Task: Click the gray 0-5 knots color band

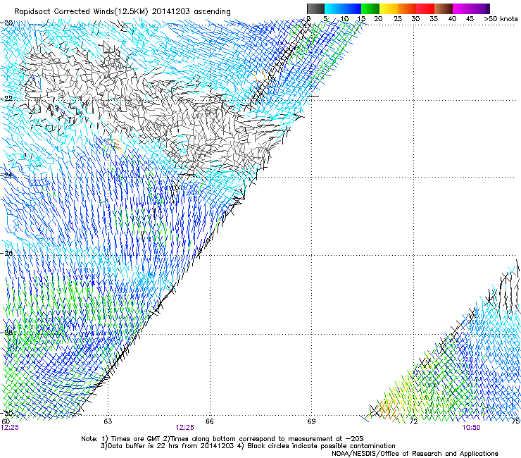Action: tap(315, 8)
